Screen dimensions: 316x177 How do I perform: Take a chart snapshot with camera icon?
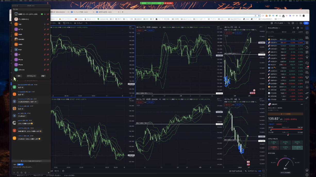coord(301,23)
